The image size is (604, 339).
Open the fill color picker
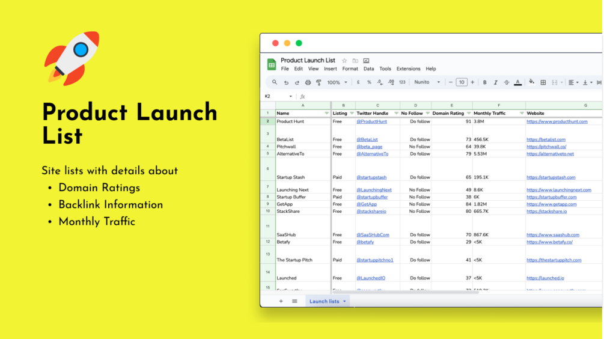point(532,82)
